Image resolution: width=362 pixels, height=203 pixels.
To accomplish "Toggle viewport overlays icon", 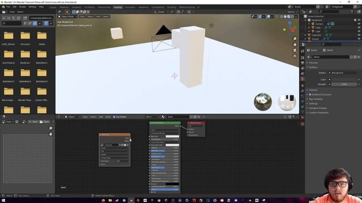I will tap(269, 16).
